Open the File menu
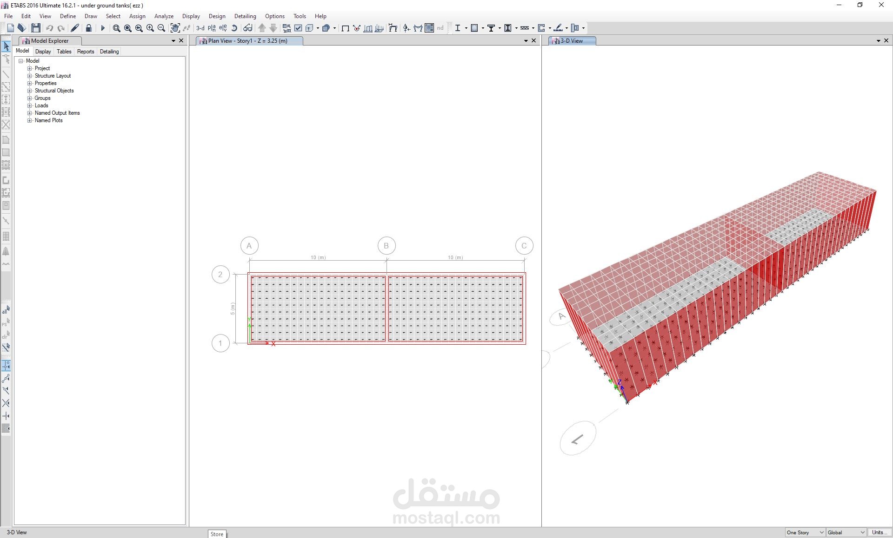This screenshot has height=538, width=893. pos(8,16)
